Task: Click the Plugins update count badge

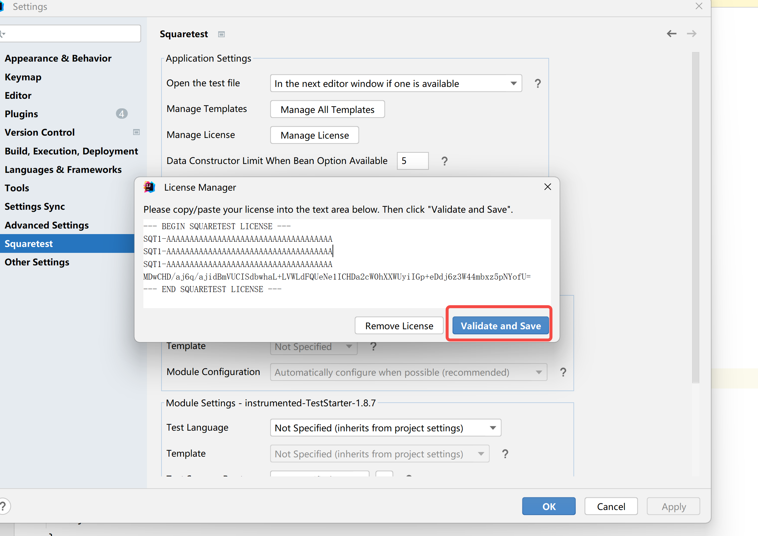Action: [x=122, y=114]
